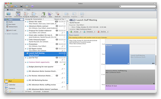Expand the Coho Vineyard project conversation
The width and height of the screenshot is (161, 99).
tap(26, 40)
